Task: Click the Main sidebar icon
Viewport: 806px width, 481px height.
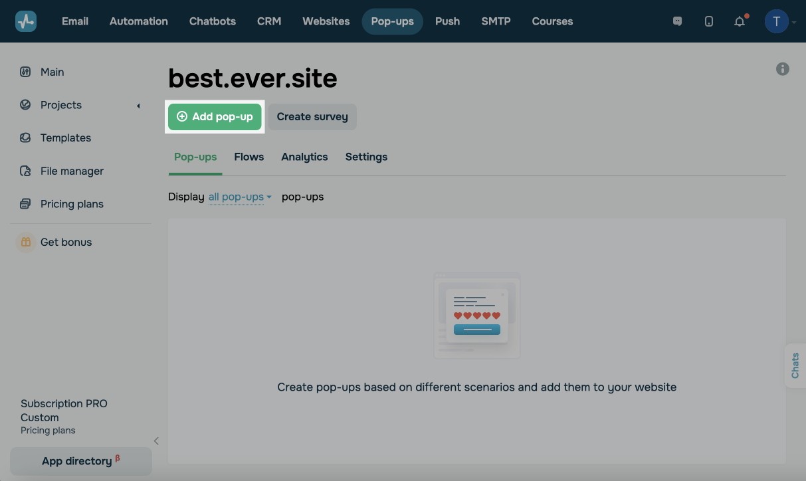Action: [x=25, y=72]
